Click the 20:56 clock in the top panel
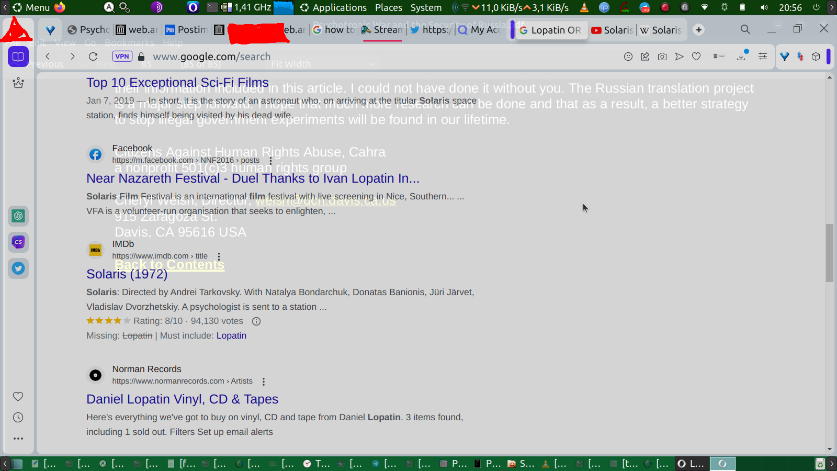Viewport: 837px width, 471px height. click(x=790, y=7)
